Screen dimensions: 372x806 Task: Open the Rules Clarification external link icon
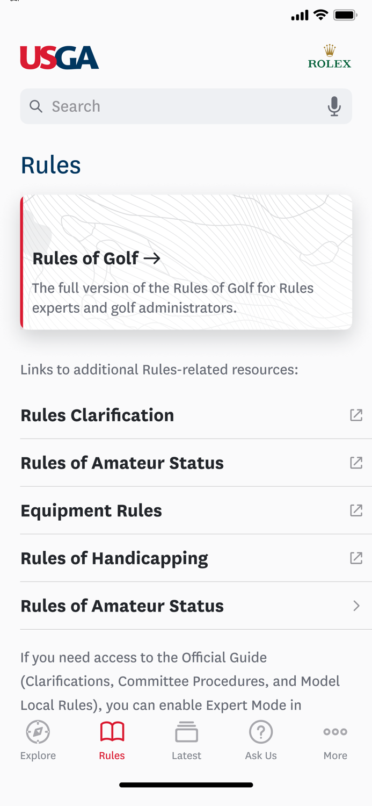click(x=356, y=415)
